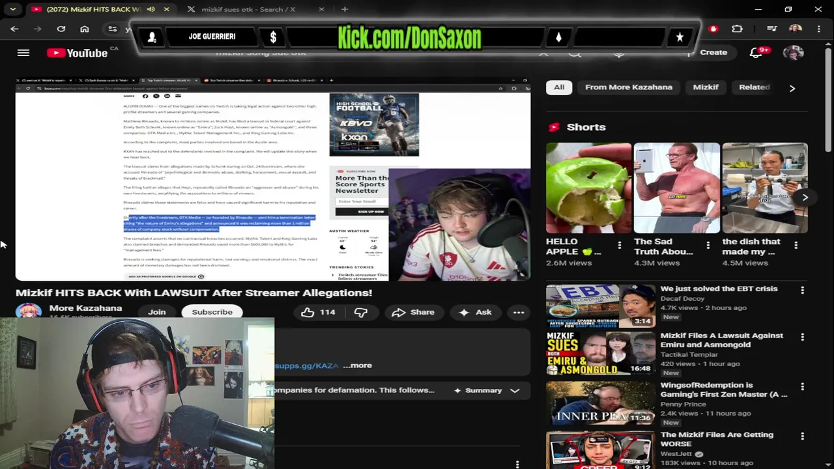Open the INNER PEACE video thumbnail

click(x=600, y=403)
